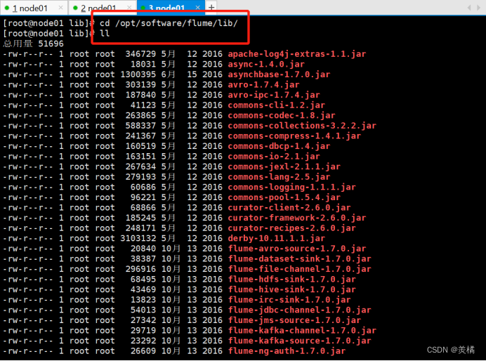Click commons-jexl-2.1.1.jar filename
This screenshot has width=486, height=361.
click(x=284, y=166)
